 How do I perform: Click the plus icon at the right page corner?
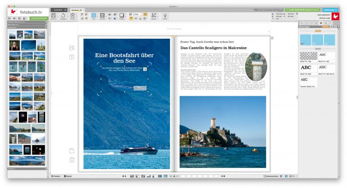coord(272,38)
